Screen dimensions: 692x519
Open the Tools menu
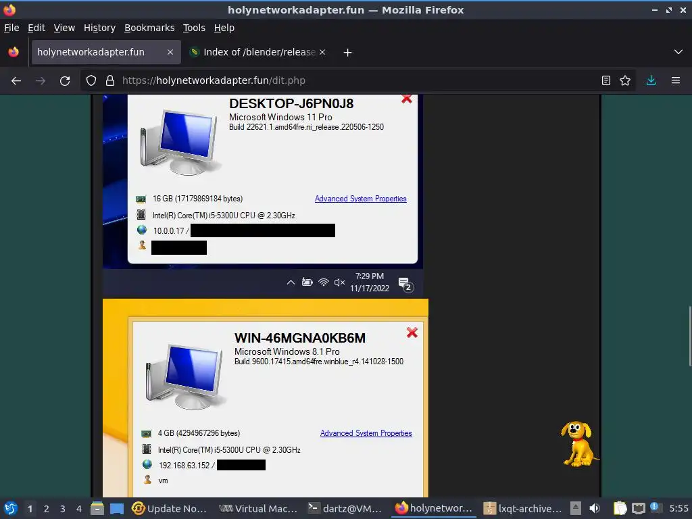(x=194, y=28)
